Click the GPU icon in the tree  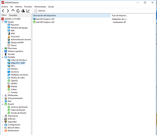tap(9, 66)
